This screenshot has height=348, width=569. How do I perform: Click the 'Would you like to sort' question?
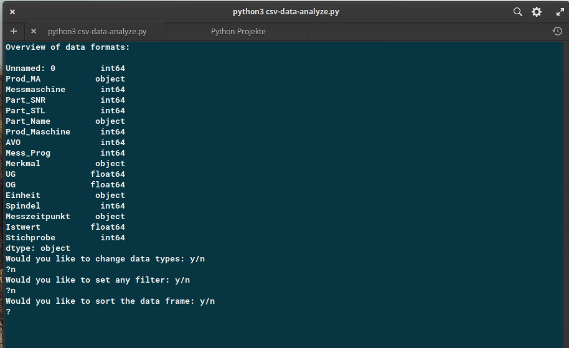click(x=110, y=301)
